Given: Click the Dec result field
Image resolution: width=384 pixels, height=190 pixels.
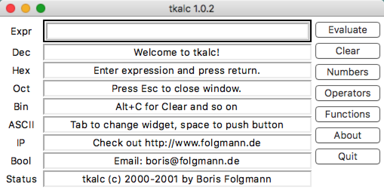Looking at the screenshot, I should coord(177,52).
